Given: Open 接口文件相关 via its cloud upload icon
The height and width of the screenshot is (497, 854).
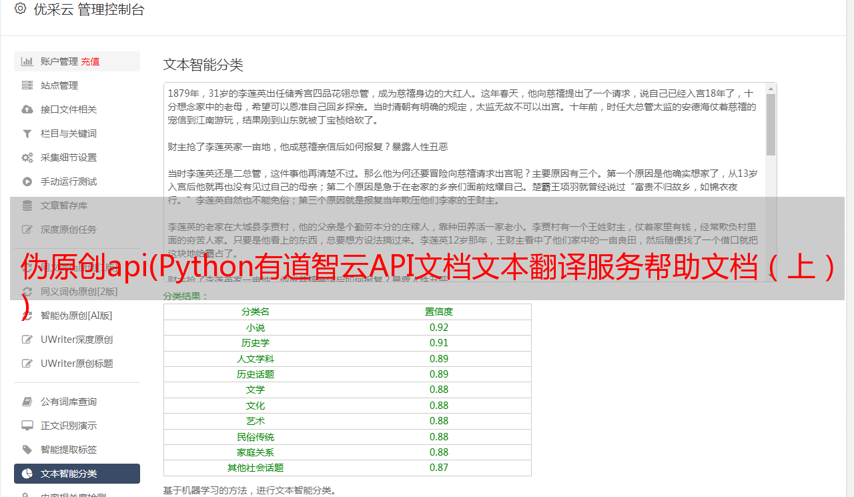Looking at the screenshot, I should pos(27,109).
